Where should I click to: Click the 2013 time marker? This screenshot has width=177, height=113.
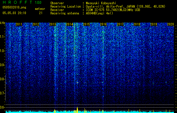click(53, 24)
